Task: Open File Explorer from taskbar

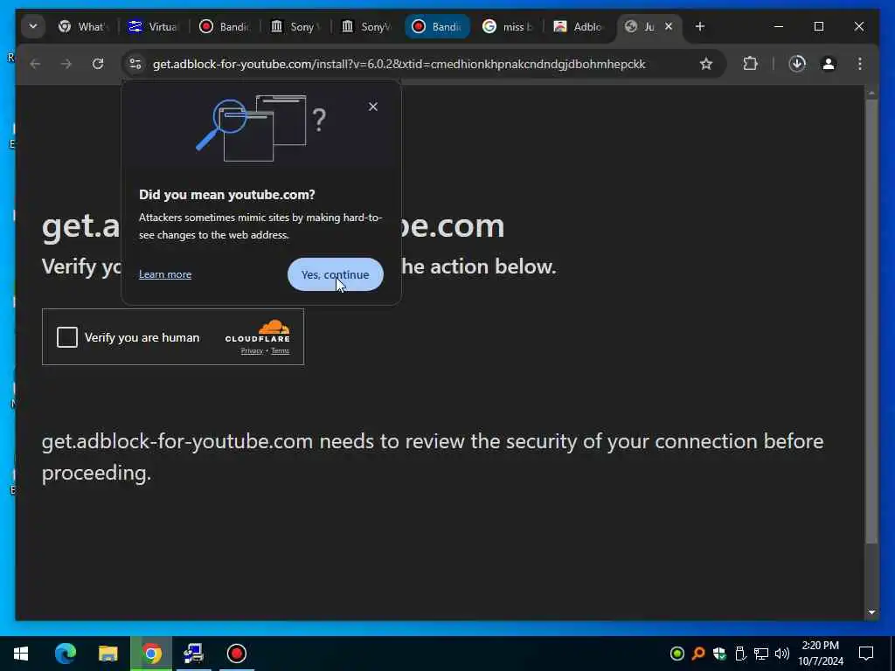Action: pos(108,654)
